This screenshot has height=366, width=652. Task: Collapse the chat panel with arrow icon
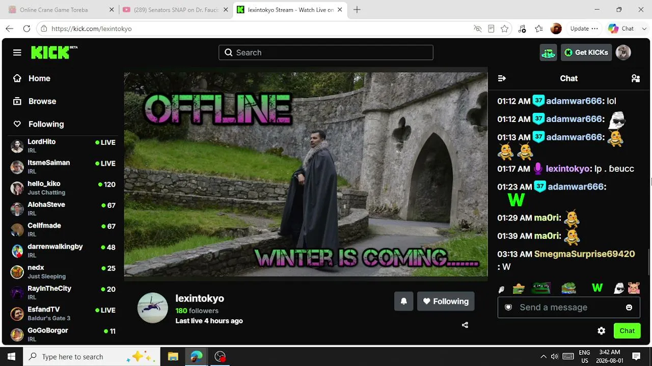coord(502,78)
